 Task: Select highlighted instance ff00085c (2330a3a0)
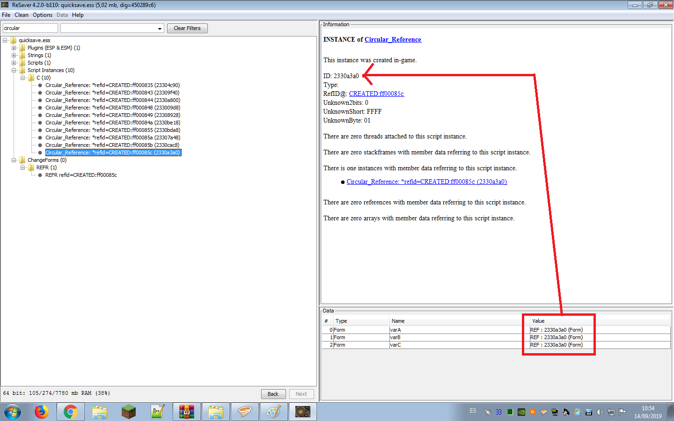coord(113,152)
